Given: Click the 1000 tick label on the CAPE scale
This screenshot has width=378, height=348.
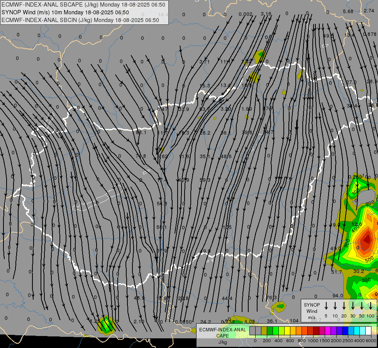Looking at the screenshot, I should tap(313, 341).
